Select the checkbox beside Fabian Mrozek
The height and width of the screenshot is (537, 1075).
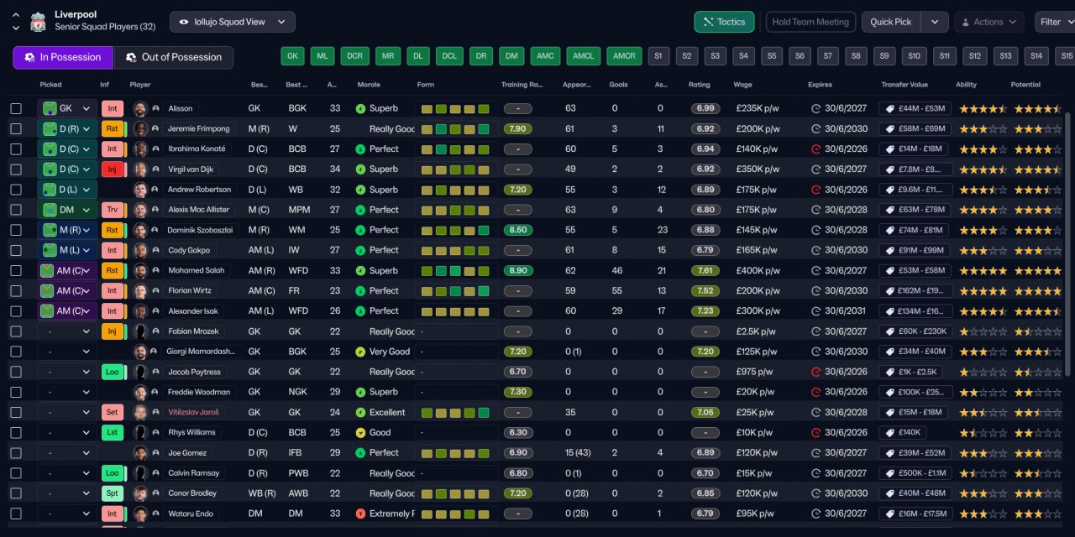[x=16, y=331]
